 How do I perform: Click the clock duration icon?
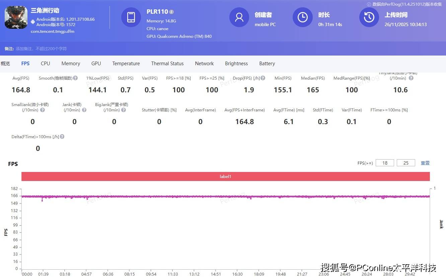[302, 17]
